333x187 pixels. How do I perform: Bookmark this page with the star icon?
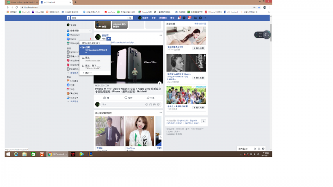tap(259, 7)
